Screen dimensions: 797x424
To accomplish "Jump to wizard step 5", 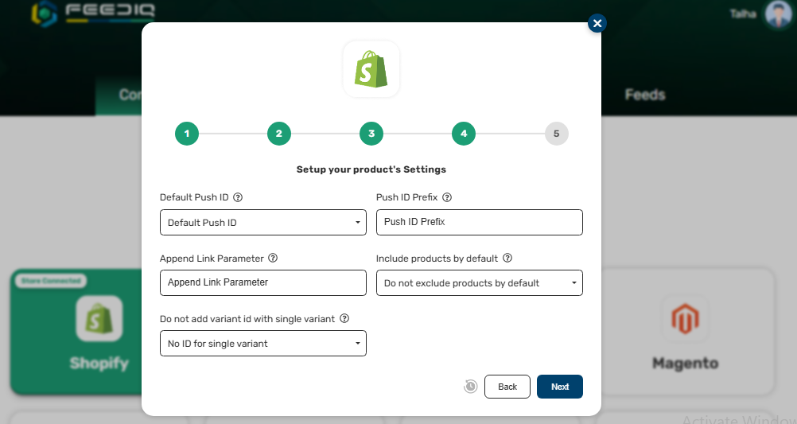I will [x=556, y=134].
